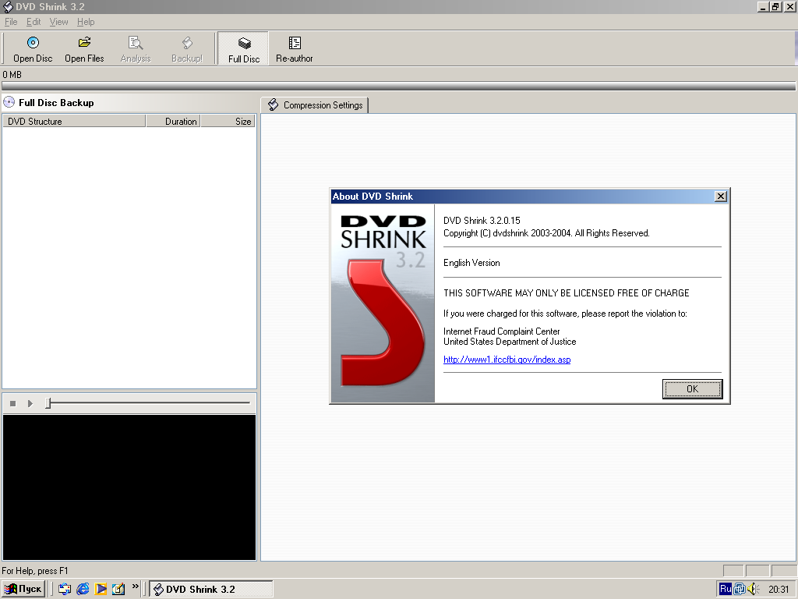
Task: Click OK in the About dialog
Action: pos(692,388)
